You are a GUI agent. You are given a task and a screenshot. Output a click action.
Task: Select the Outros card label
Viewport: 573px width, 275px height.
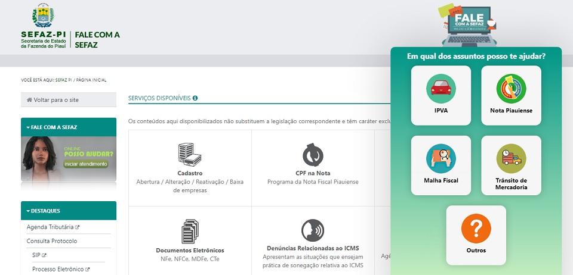click(476, 250)
